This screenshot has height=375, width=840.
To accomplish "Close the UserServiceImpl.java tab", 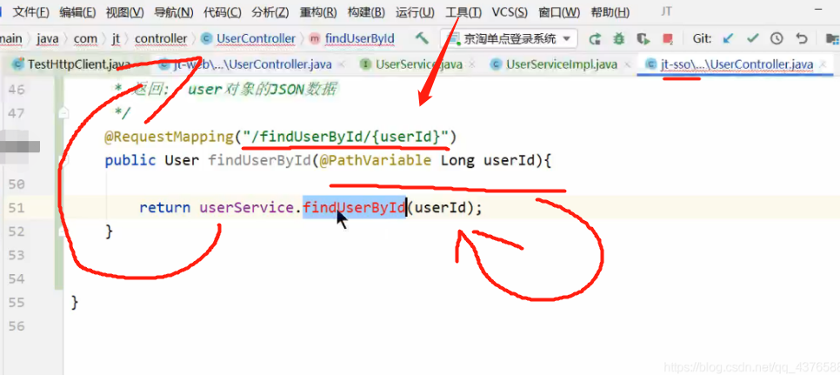I will [627, 65].
